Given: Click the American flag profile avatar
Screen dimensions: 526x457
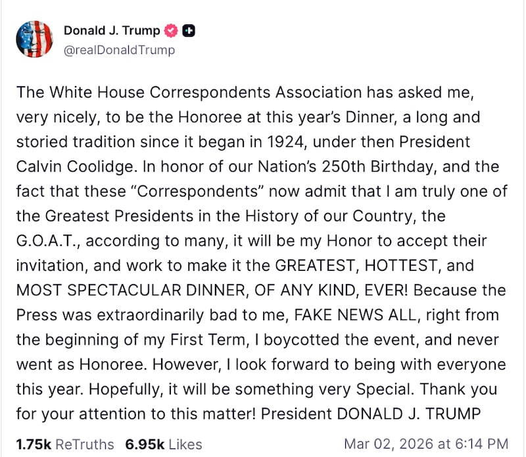Looking at the screenshot, I should pos(34,39).
